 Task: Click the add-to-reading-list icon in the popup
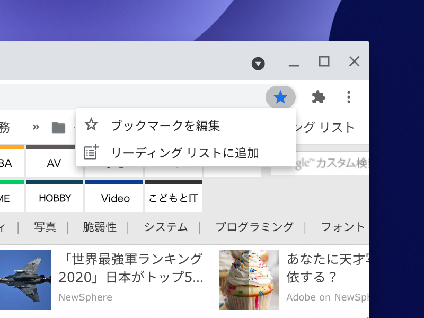92,151
